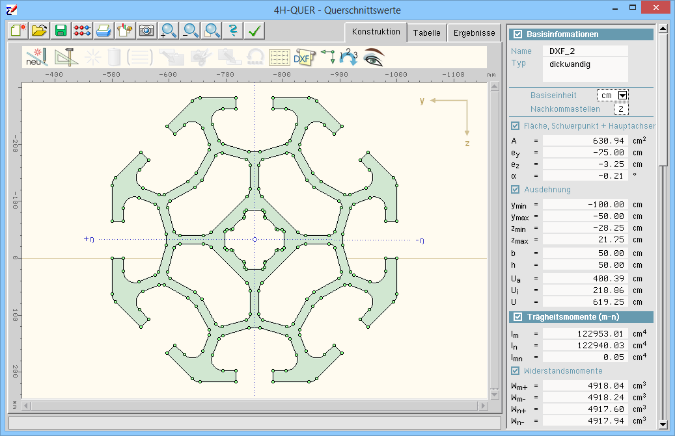Click the DXF import icon
Image resolution: width=675 pixels, height=436 pixels.
click(x=303, y=57)
